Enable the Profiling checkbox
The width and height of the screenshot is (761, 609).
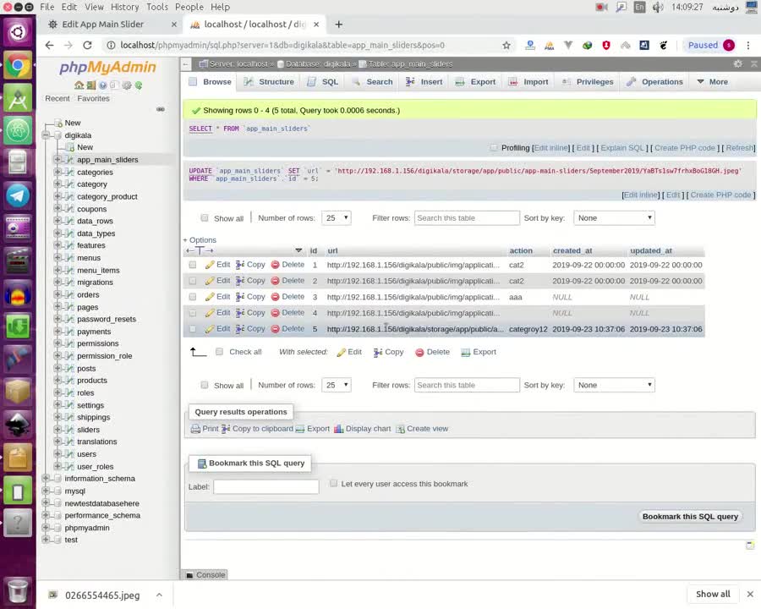(494, 148)
